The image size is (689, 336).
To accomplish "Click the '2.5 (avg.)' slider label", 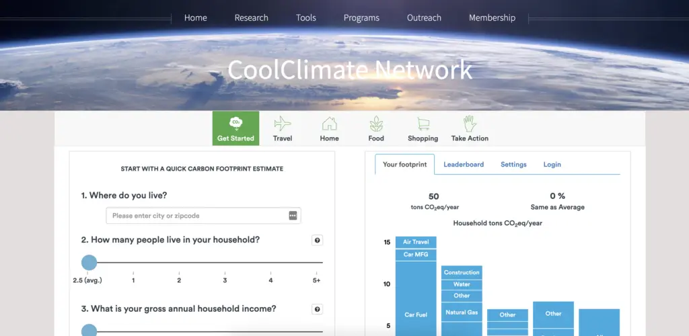I will pyautogui.click(x=87, y=280).
